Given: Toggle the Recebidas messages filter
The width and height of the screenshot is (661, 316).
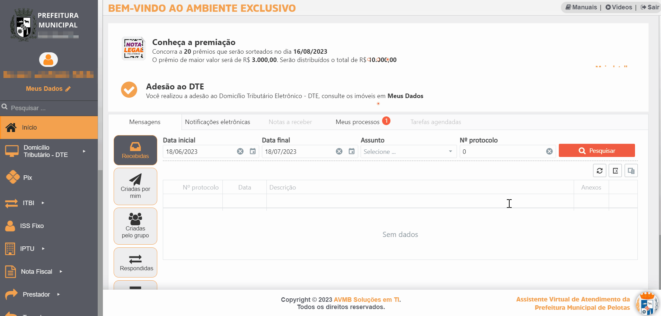Looking at the screenshot, I should (x=135, y=150).
